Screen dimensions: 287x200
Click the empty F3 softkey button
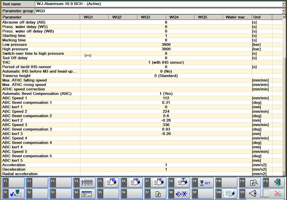(x=60, y=182)
